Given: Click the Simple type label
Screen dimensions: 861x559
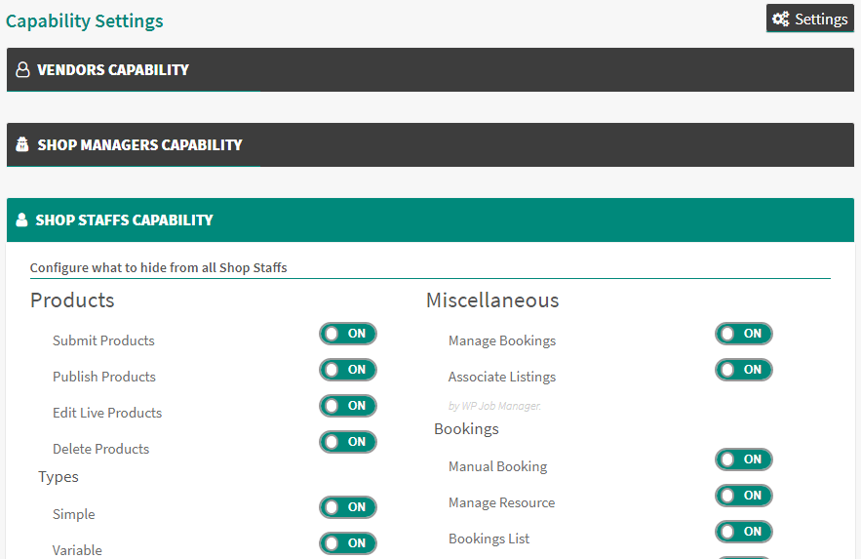Looking at the screenshot, I should [73, 514].
